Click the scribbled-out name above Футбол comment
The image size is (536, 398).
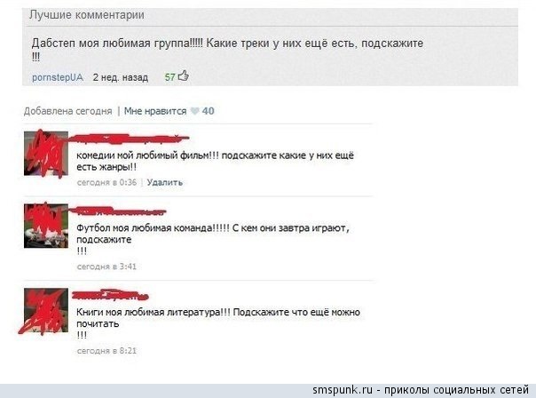click(x=119, y=211)
